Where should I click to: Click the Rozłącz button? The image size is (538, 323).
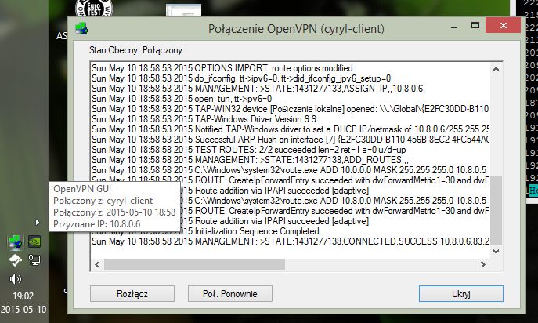point(132,294)
